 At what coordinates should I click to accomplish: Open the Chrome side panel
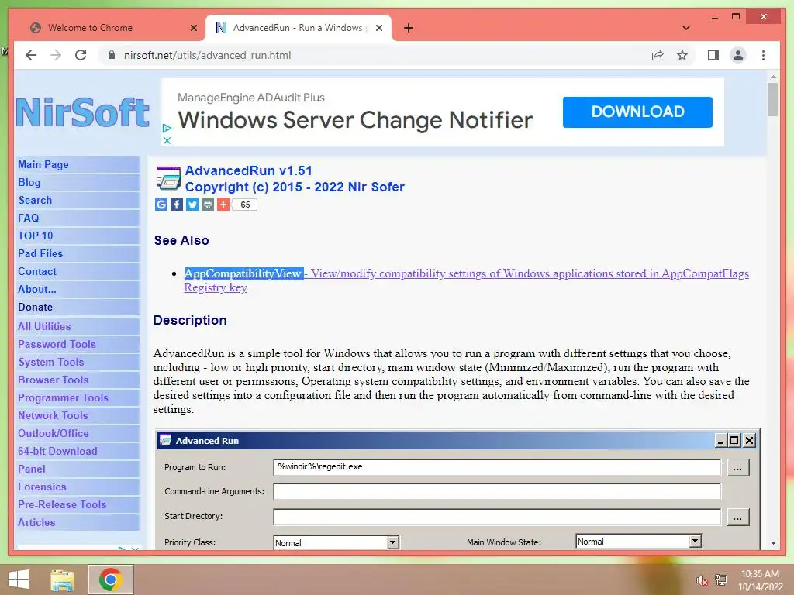click(x=713, y=55)
